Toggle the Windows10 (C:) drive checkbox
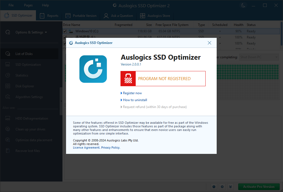 (65, 31)
